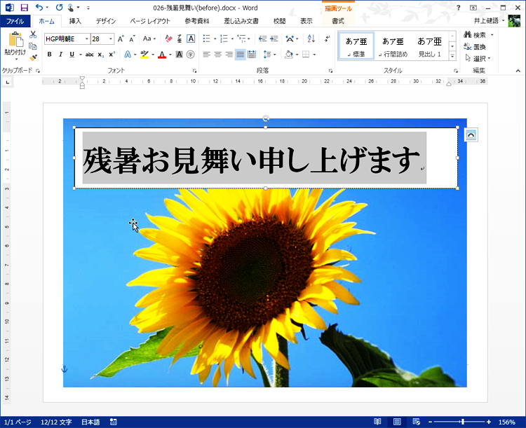Click the read mode view icon in the status bar

(378, 422)
